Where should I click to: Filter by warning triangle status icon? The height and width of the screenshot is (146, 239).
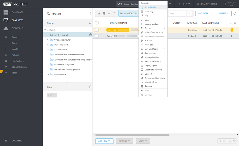click(99, 14)
